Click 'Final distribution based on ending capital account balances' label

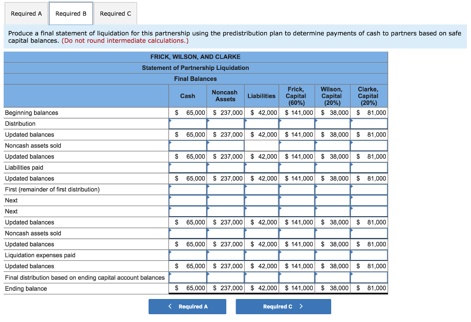point(85,277)
